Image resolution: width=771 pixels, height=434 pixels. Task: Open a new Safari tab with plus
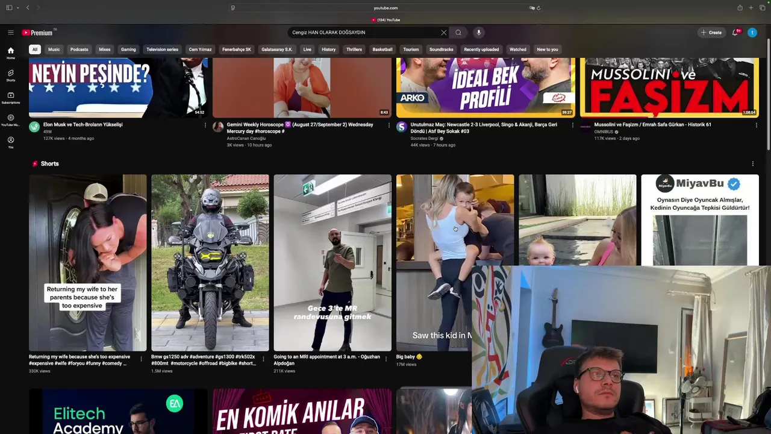click(751, 8)
